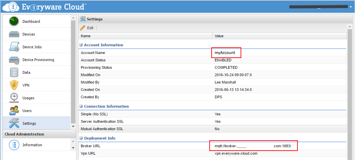The image size is (355, 160).
Task: Open the VPN section
Action: click(37, 85)
